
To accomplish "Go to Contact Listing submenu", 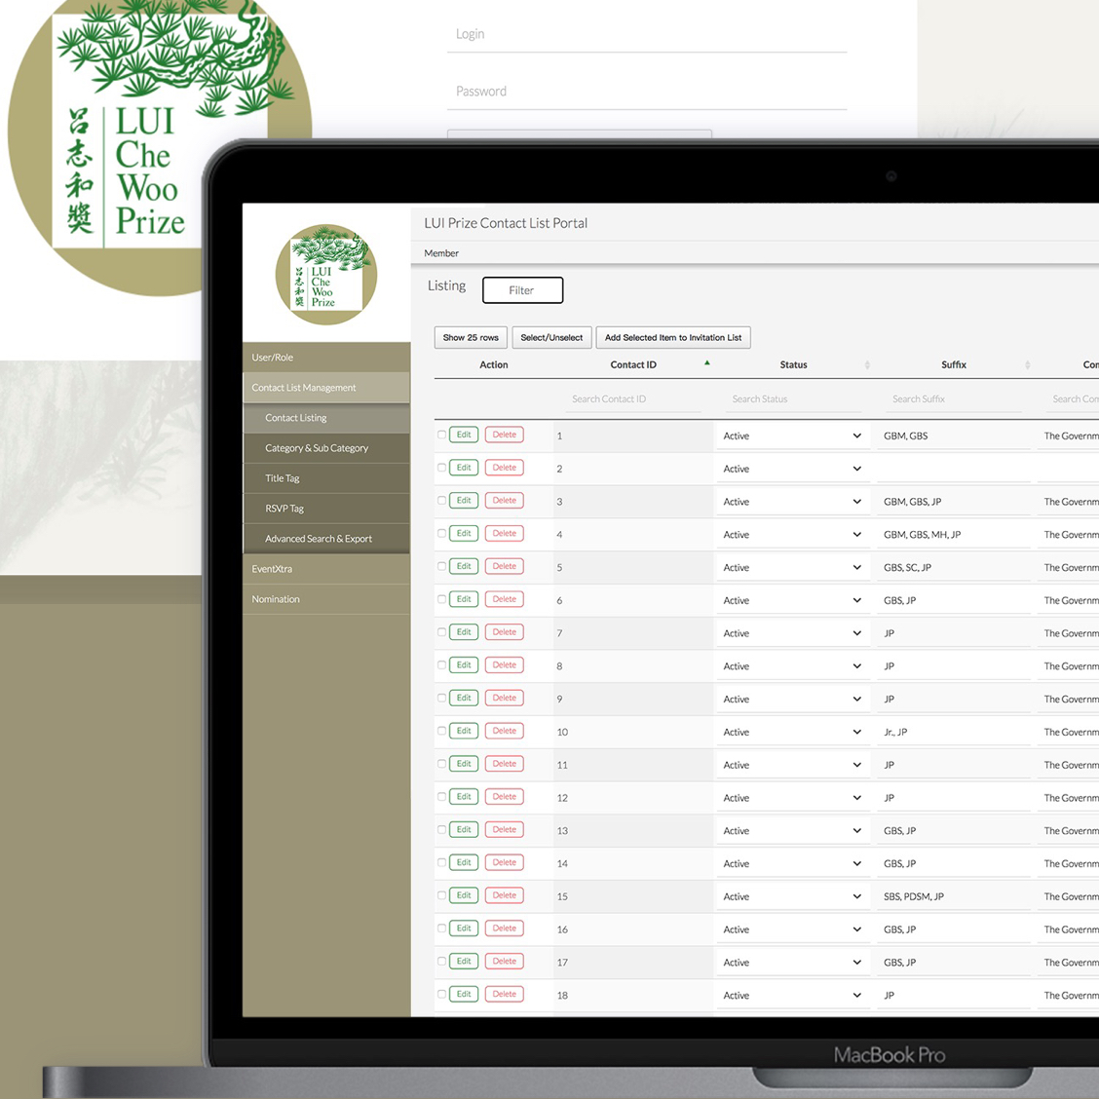I will 326,418.
